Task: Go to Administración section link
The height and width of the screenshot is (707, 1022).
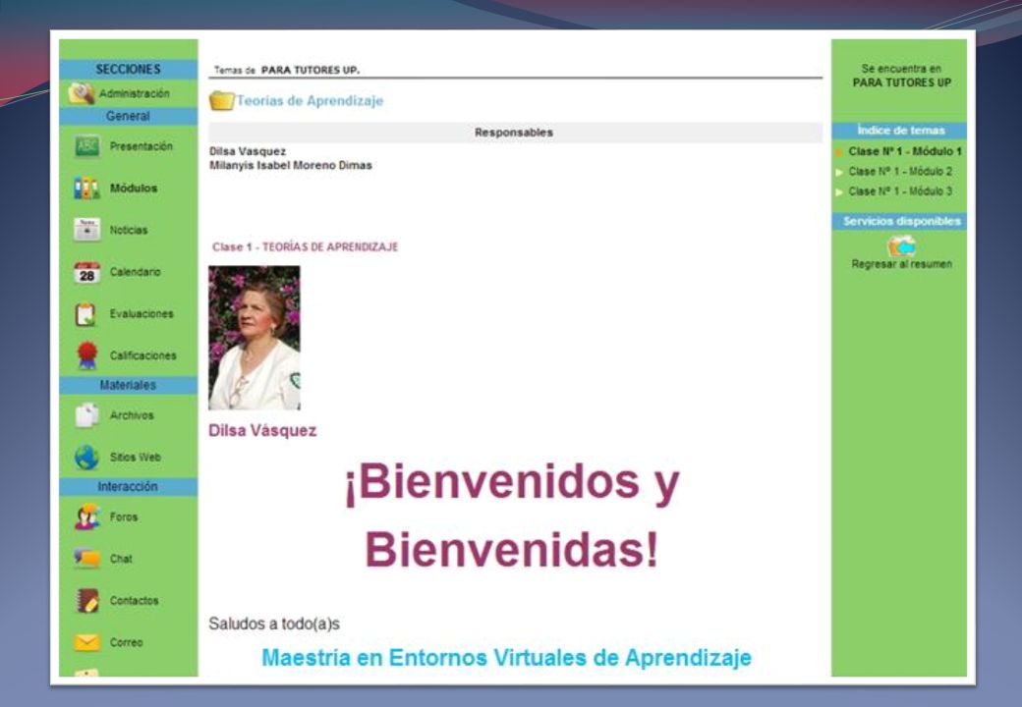Action: point(135,93)
